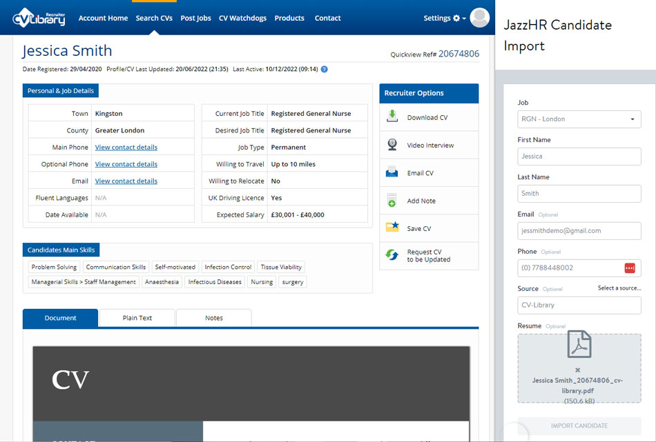Screen dimensions: 656x442
Task: Open the Select a source option
Action: (619, 288)
